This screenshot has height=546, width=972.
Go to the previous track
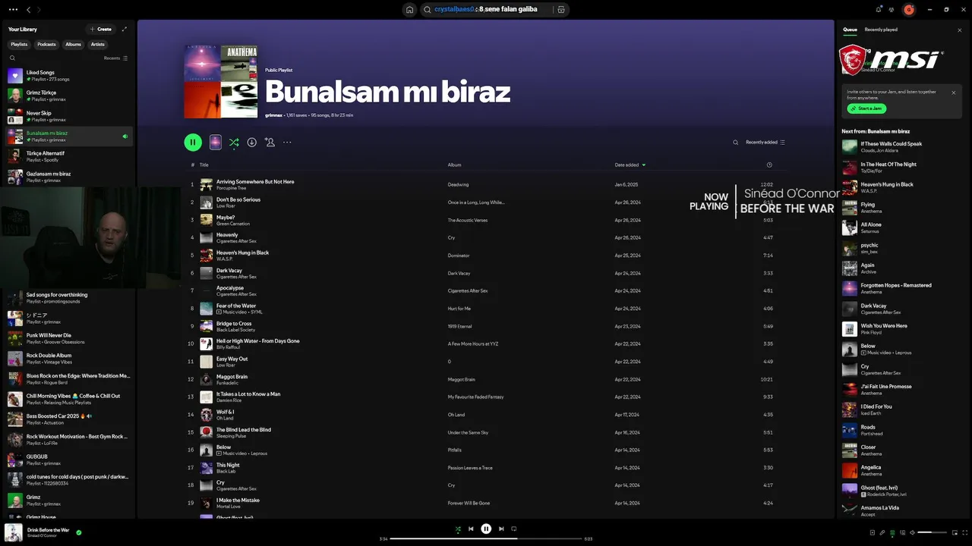(x=471, y=529)
